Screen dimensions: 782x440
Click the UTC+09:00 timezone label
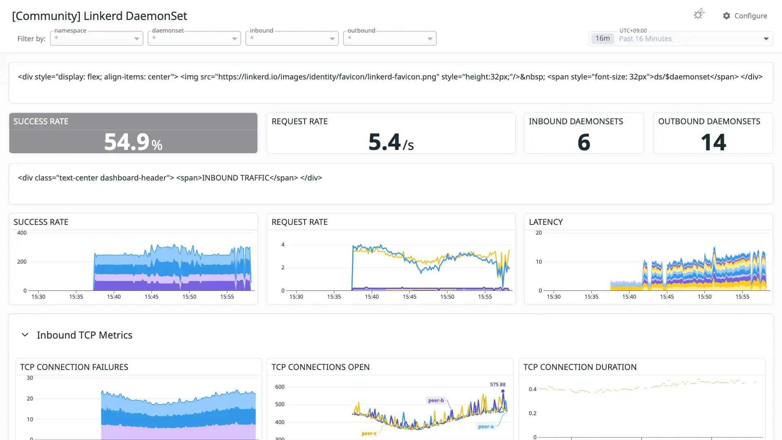point(633,31)
